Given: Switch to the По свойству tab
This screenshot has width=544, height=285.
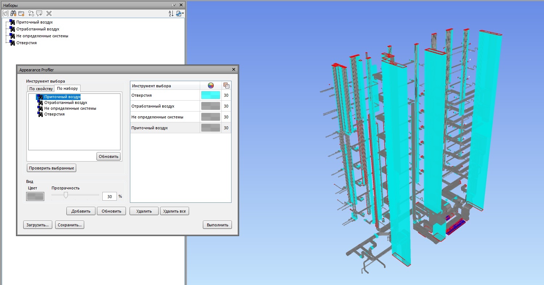Looking at the screenshot, I should click(x=41, y=89).
